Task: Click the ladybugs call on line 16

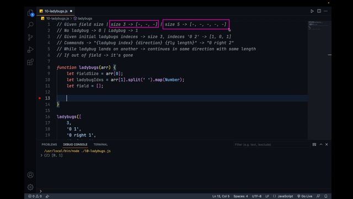Action: pos(66,117)
